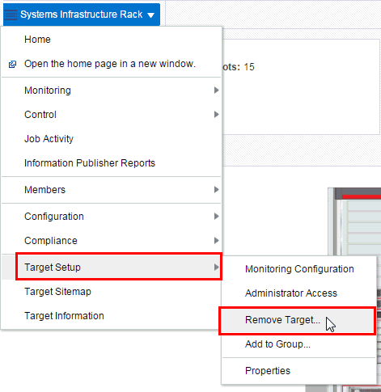Expand the Configuration submenu arrow
This screenshot has height=392, width=381.
coord(216,217)
